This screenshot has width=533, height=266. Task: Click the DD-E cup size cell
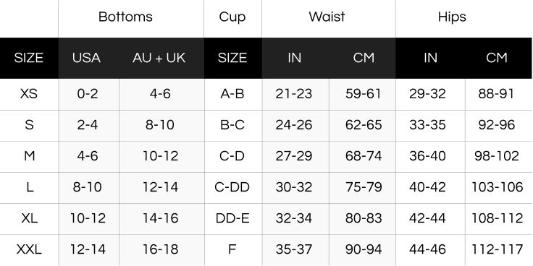point(232,218)
